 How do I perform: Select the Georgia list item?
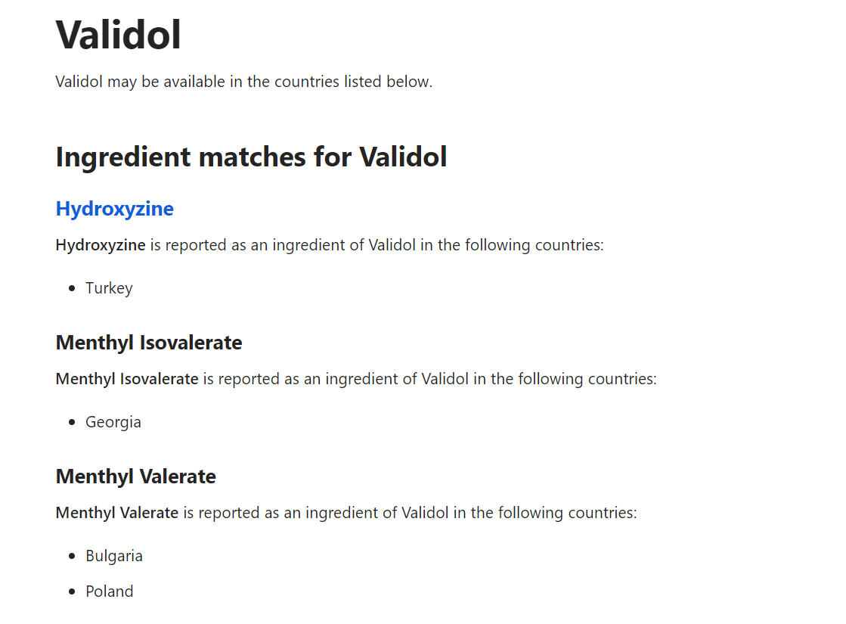click(x=113, y=422)
